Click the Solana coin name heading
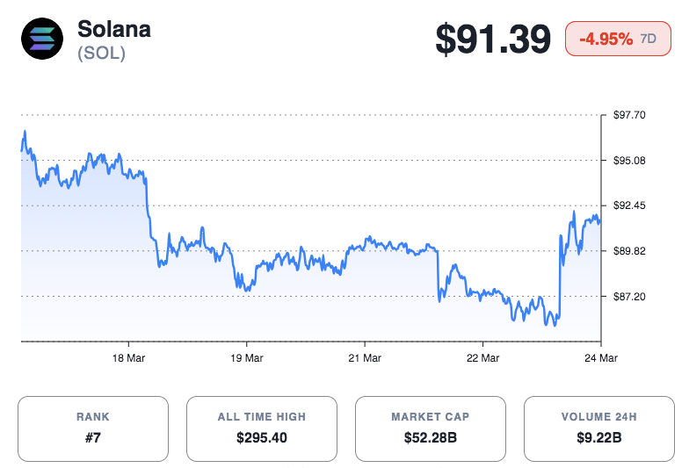689x468 pixels. click(114, 29)
